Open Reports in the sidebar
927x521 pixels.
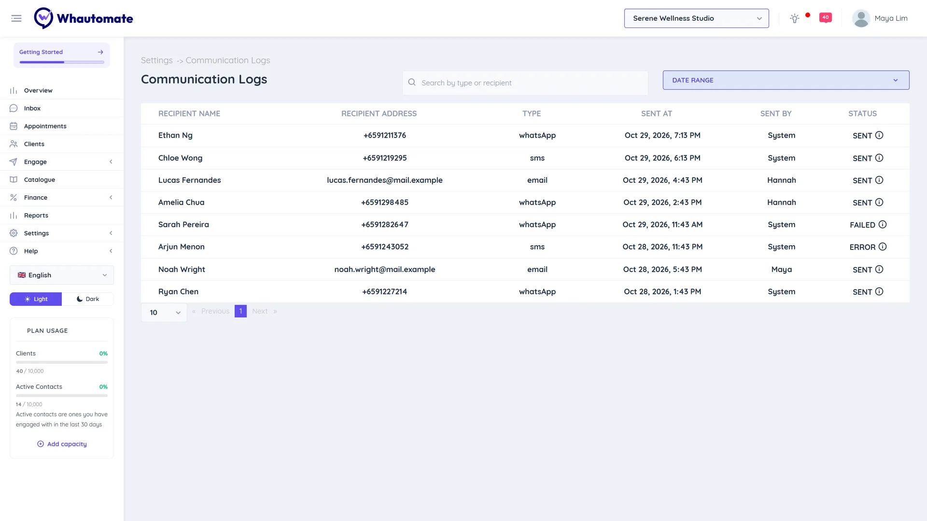click(x=62, y=215)
